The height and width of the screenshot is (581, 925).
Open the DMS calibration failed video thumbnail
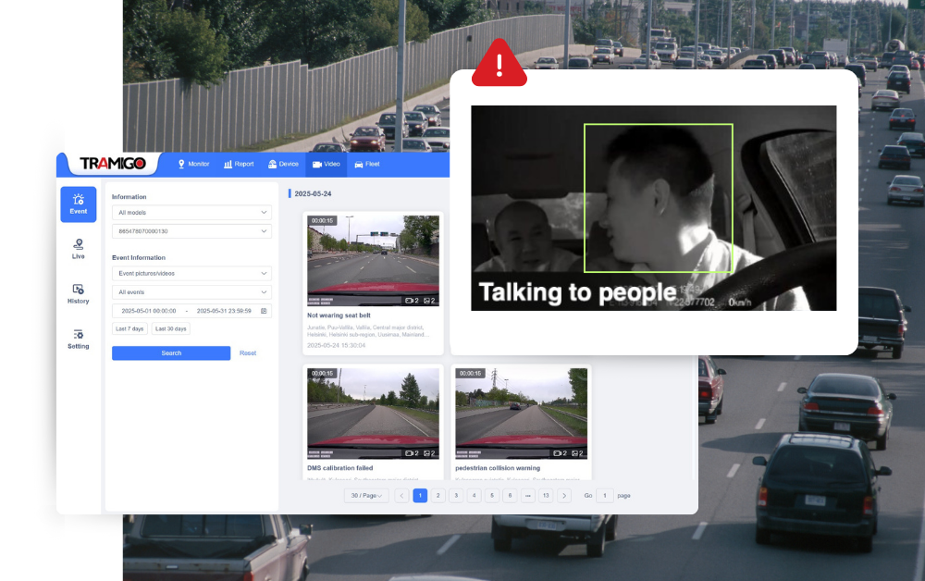click(373, 414)
